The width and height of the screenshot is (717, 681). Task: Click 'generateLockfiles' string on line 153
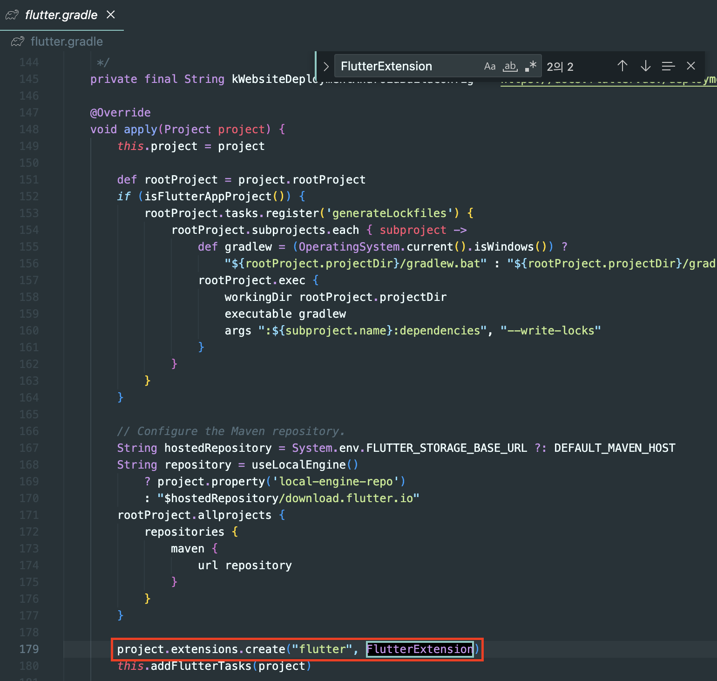(x=389, y=213)
